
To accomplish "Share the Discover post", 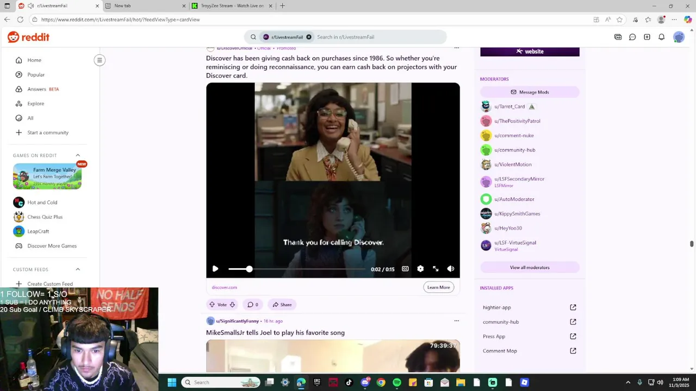I will (x=282, y=305).
